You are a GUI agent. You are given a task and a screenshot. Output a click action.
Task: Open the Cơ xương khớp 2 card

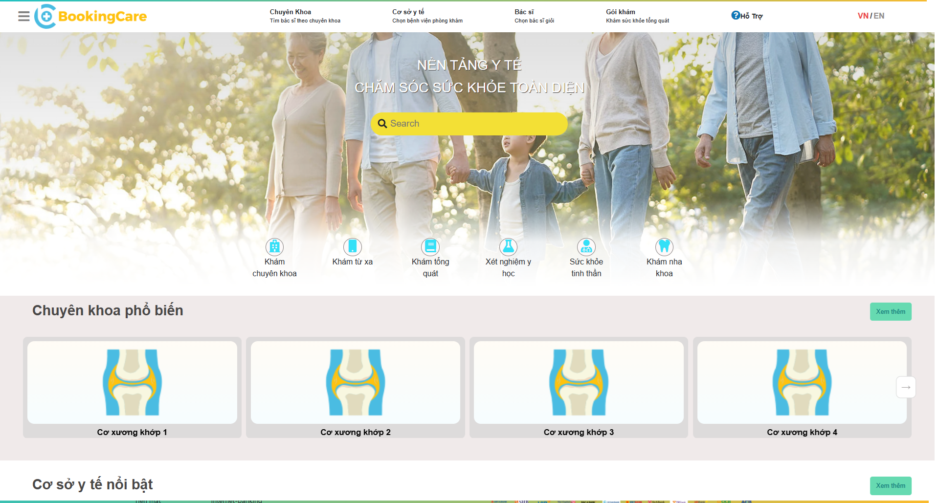pos(355,387)
